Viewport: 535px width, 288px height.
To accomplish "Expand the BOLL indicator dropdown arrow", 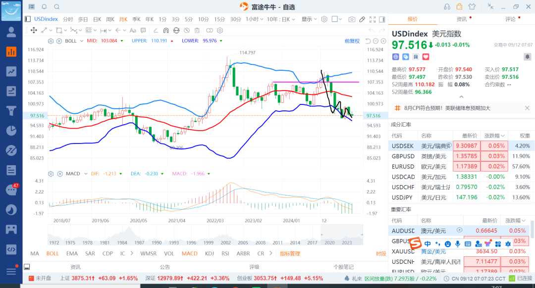I will coord(82,41).
